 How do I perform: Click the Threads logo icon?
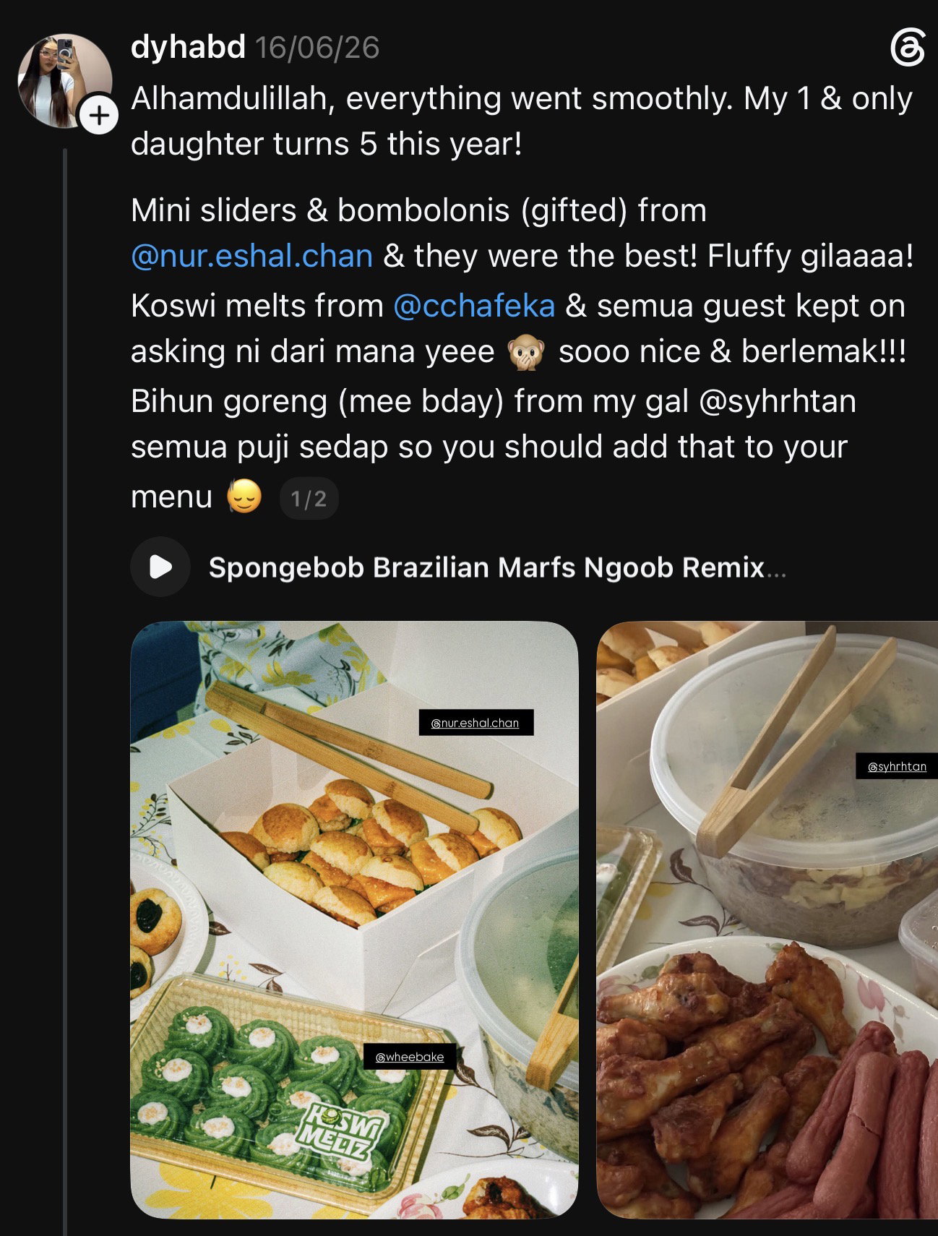tap(907, 48)
